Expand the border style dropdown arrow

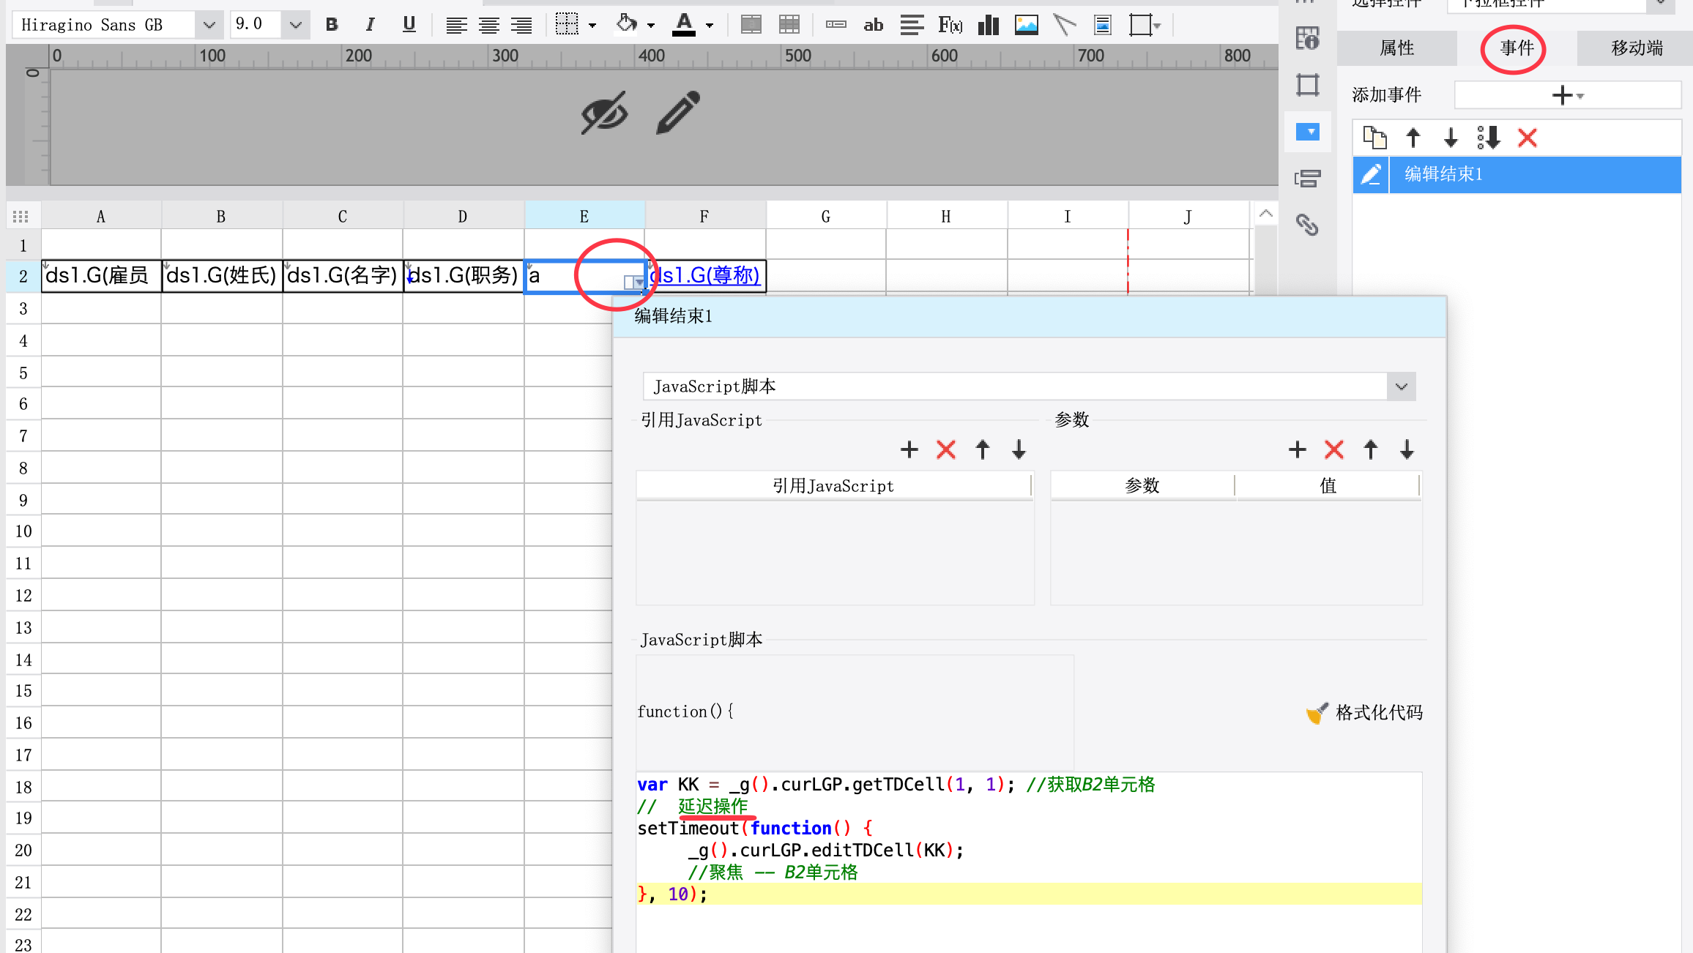click(592, 26)
